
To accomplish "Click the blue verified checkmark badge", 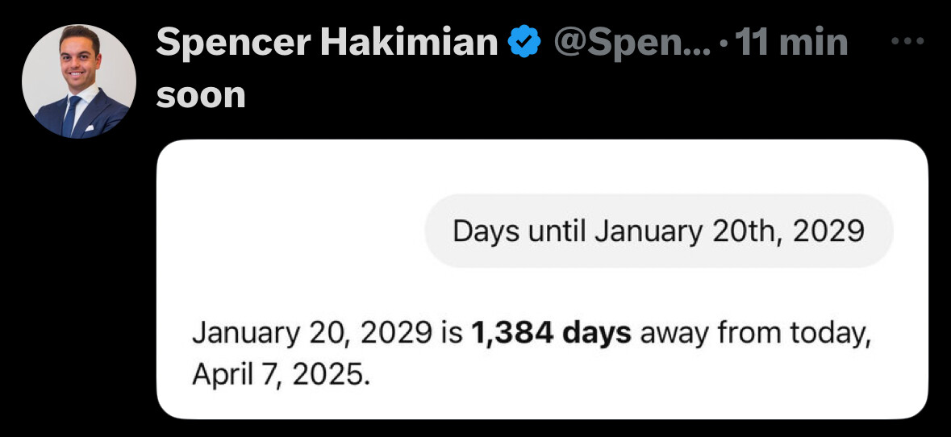I will 524,43.
